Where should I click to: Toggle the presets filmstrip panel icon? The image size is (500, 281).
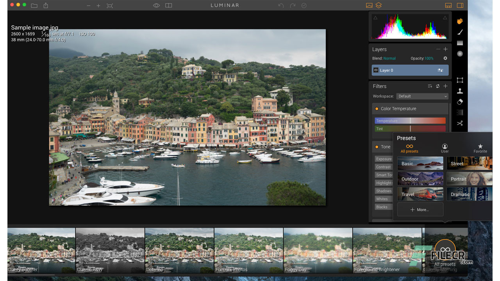coord(448,5)
